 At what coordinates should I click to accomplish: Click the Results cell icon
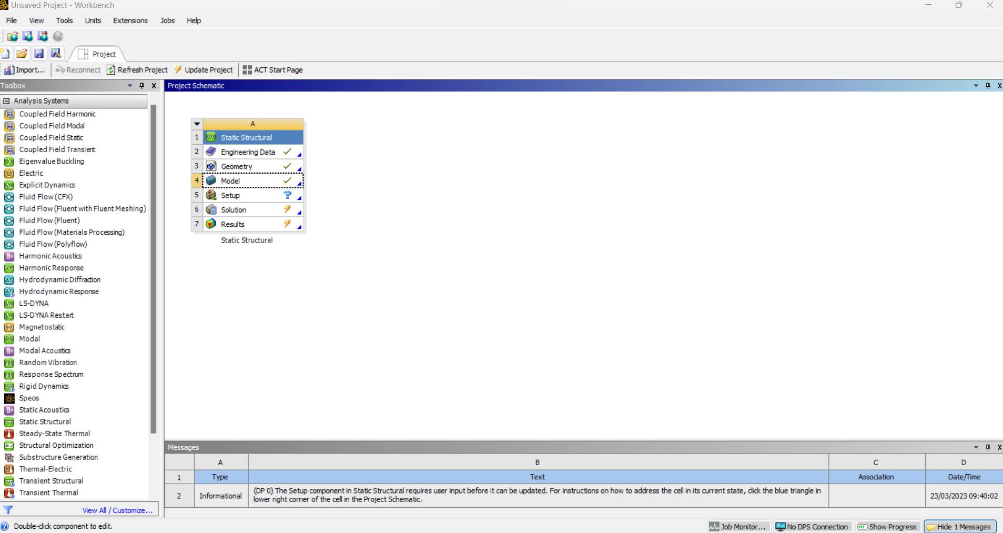[211, 224]
